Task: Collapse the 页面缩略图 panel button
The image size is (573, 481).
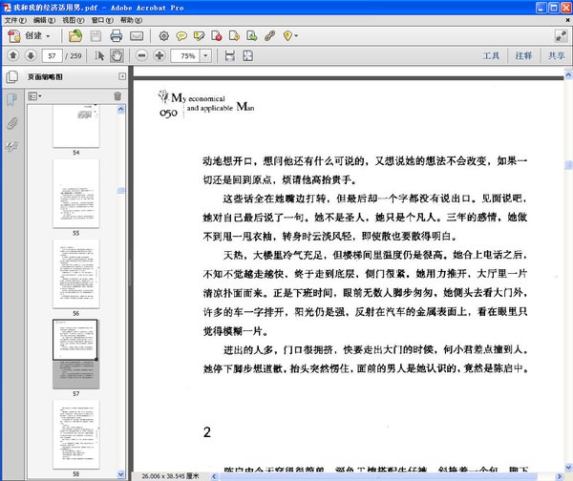Action: [x=122, y=76]
